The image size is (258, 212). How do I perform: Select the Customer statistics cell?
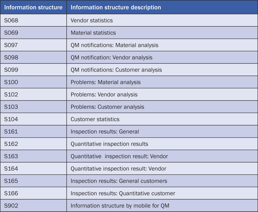95,119
